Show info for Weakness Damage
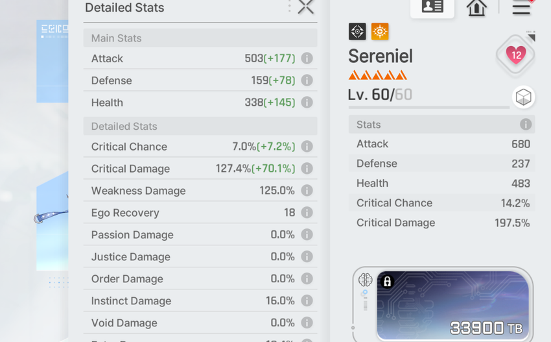Screen dimensions: 551x342 (307, 191)
